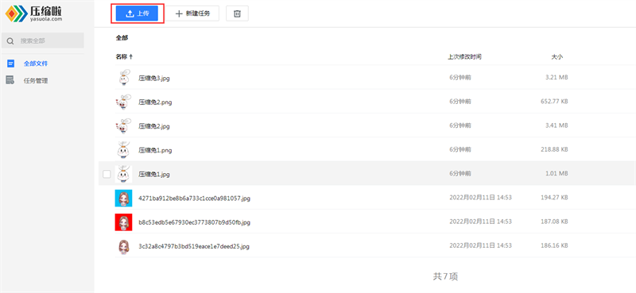Open 任务管理 in the sidebar

tap(36, 81)
